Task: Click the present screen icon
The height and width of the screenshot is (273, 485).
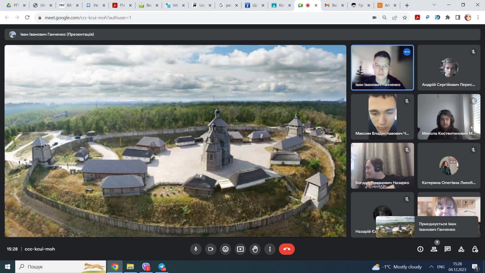Action: [x=240, y=249]
